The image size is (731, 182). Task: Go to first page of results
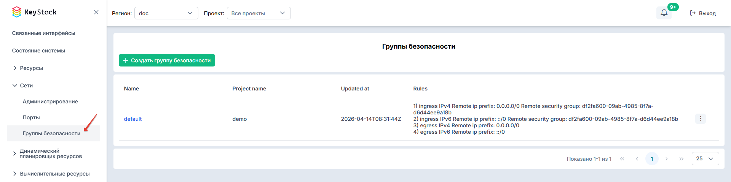click(x=622, y=159)
